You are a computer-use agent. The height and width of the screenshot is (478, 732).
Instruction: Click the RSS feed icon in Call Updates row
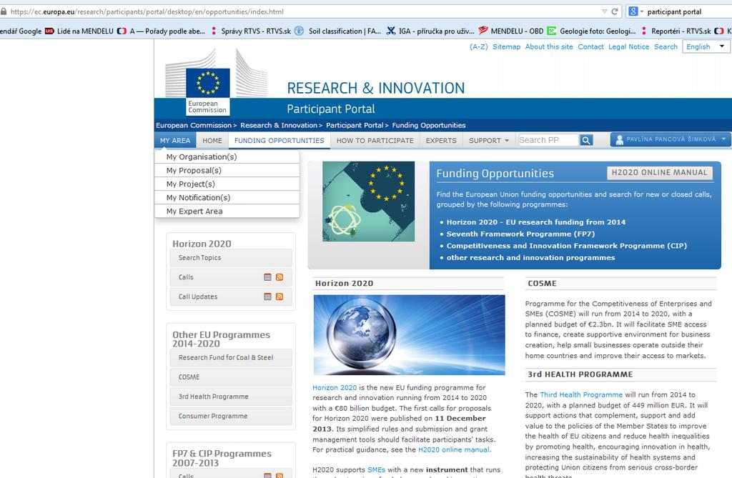[280, 297]
